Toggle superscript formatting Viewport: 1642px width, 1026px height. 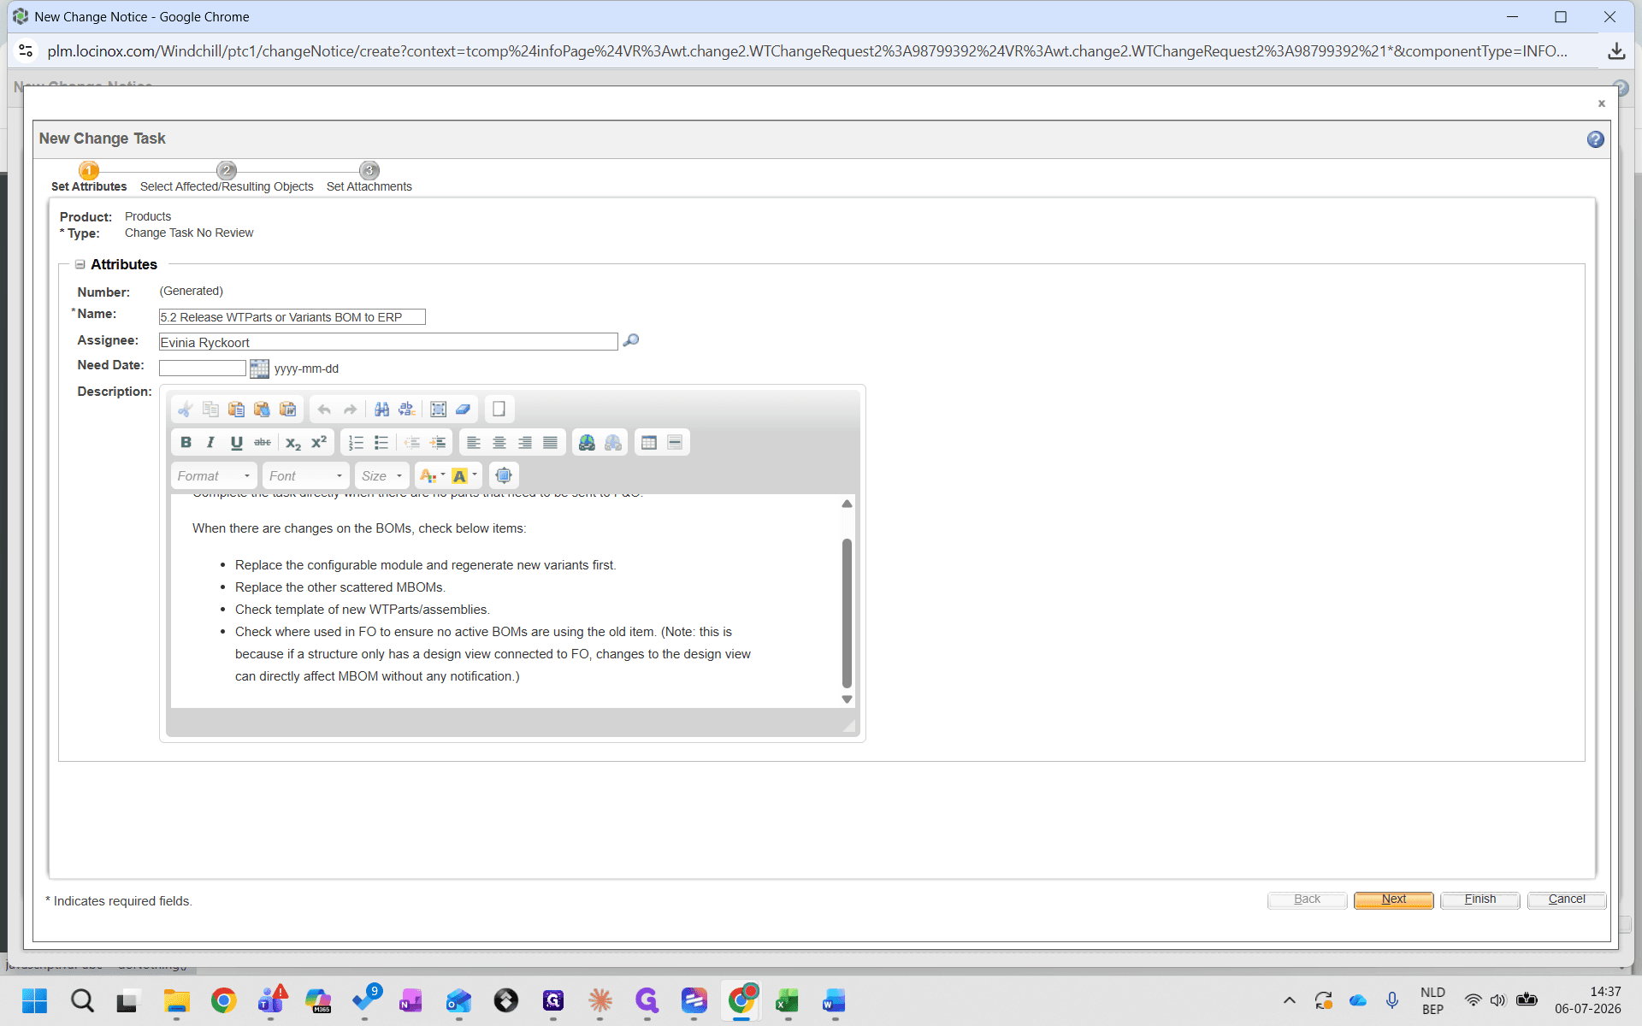tap(319, 443)
